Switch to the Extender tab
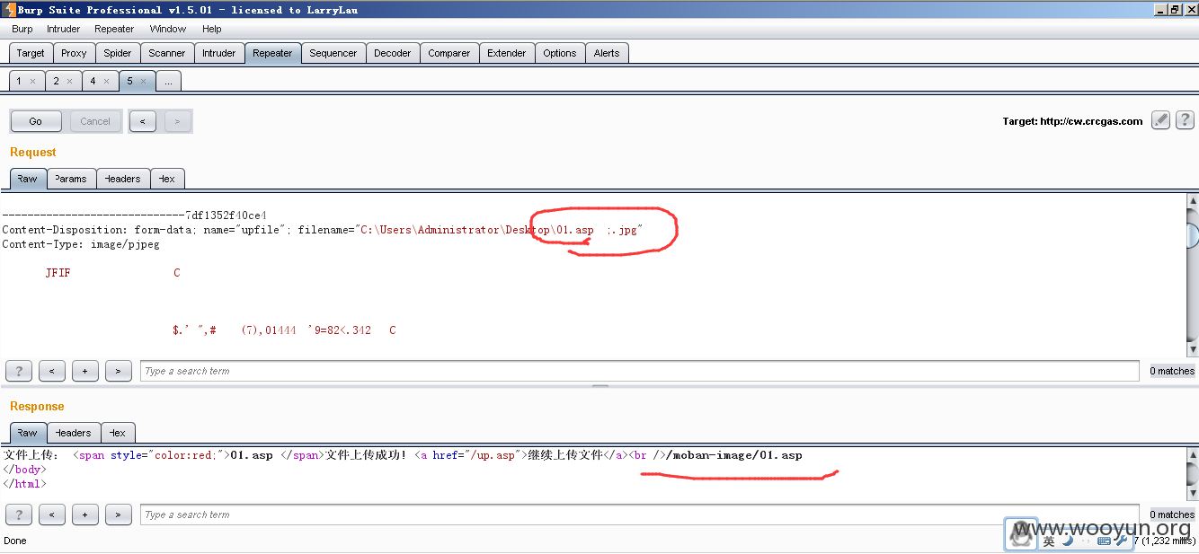 [x=507, y=53]
